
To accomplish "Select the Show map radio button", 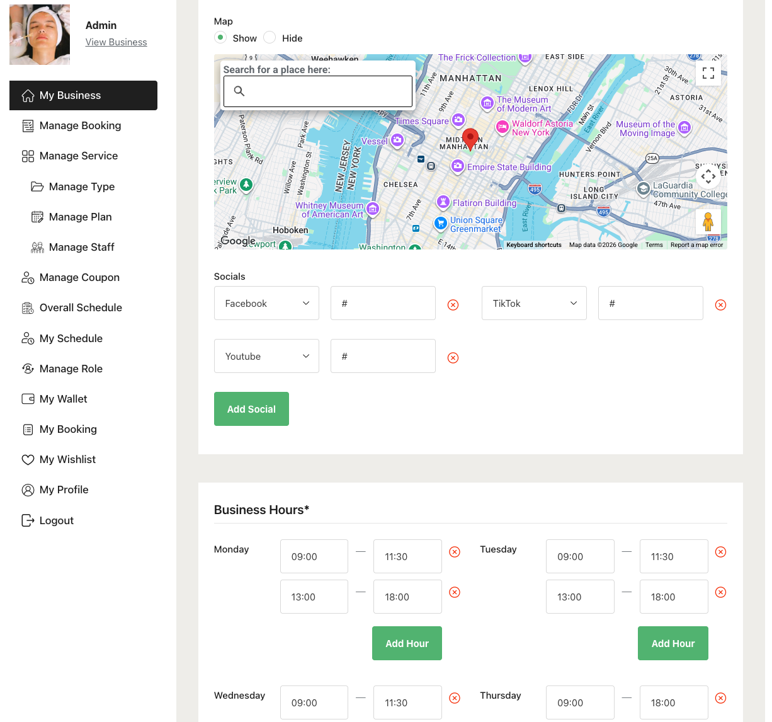I will [x=220, y=38].
